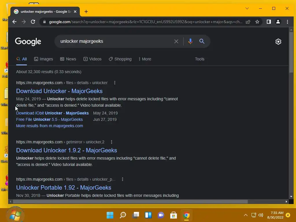Open Download Unlocker - MajorGeeks link

pos(59,91)
